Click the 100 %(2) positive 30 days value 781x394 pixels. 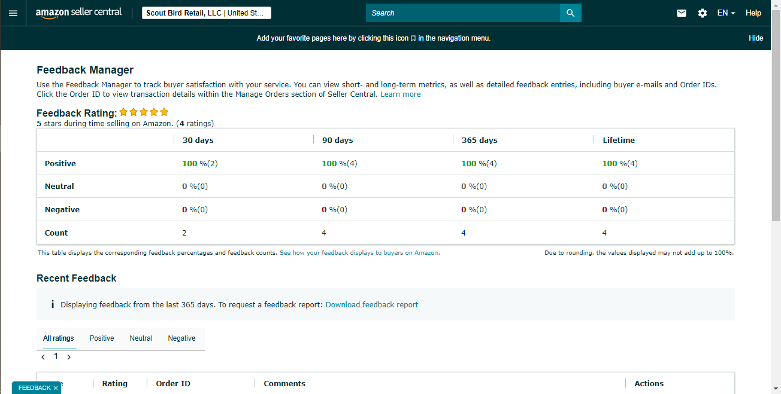[200, 163]
